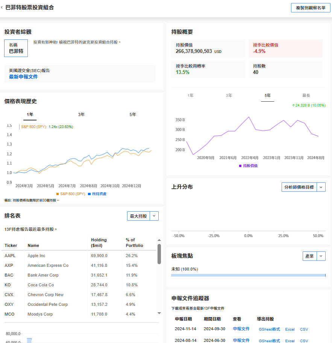Click the Holding ($mil) column header
Screen dimensions: 332x343
[x=99, y=242]
